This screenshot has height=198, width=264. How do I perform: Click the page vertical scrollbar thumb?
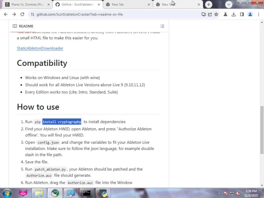[x=262, y=130]
